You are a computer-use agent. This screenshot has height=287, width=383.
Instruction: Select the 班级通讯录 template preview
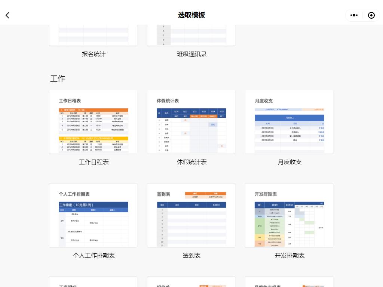191,34
